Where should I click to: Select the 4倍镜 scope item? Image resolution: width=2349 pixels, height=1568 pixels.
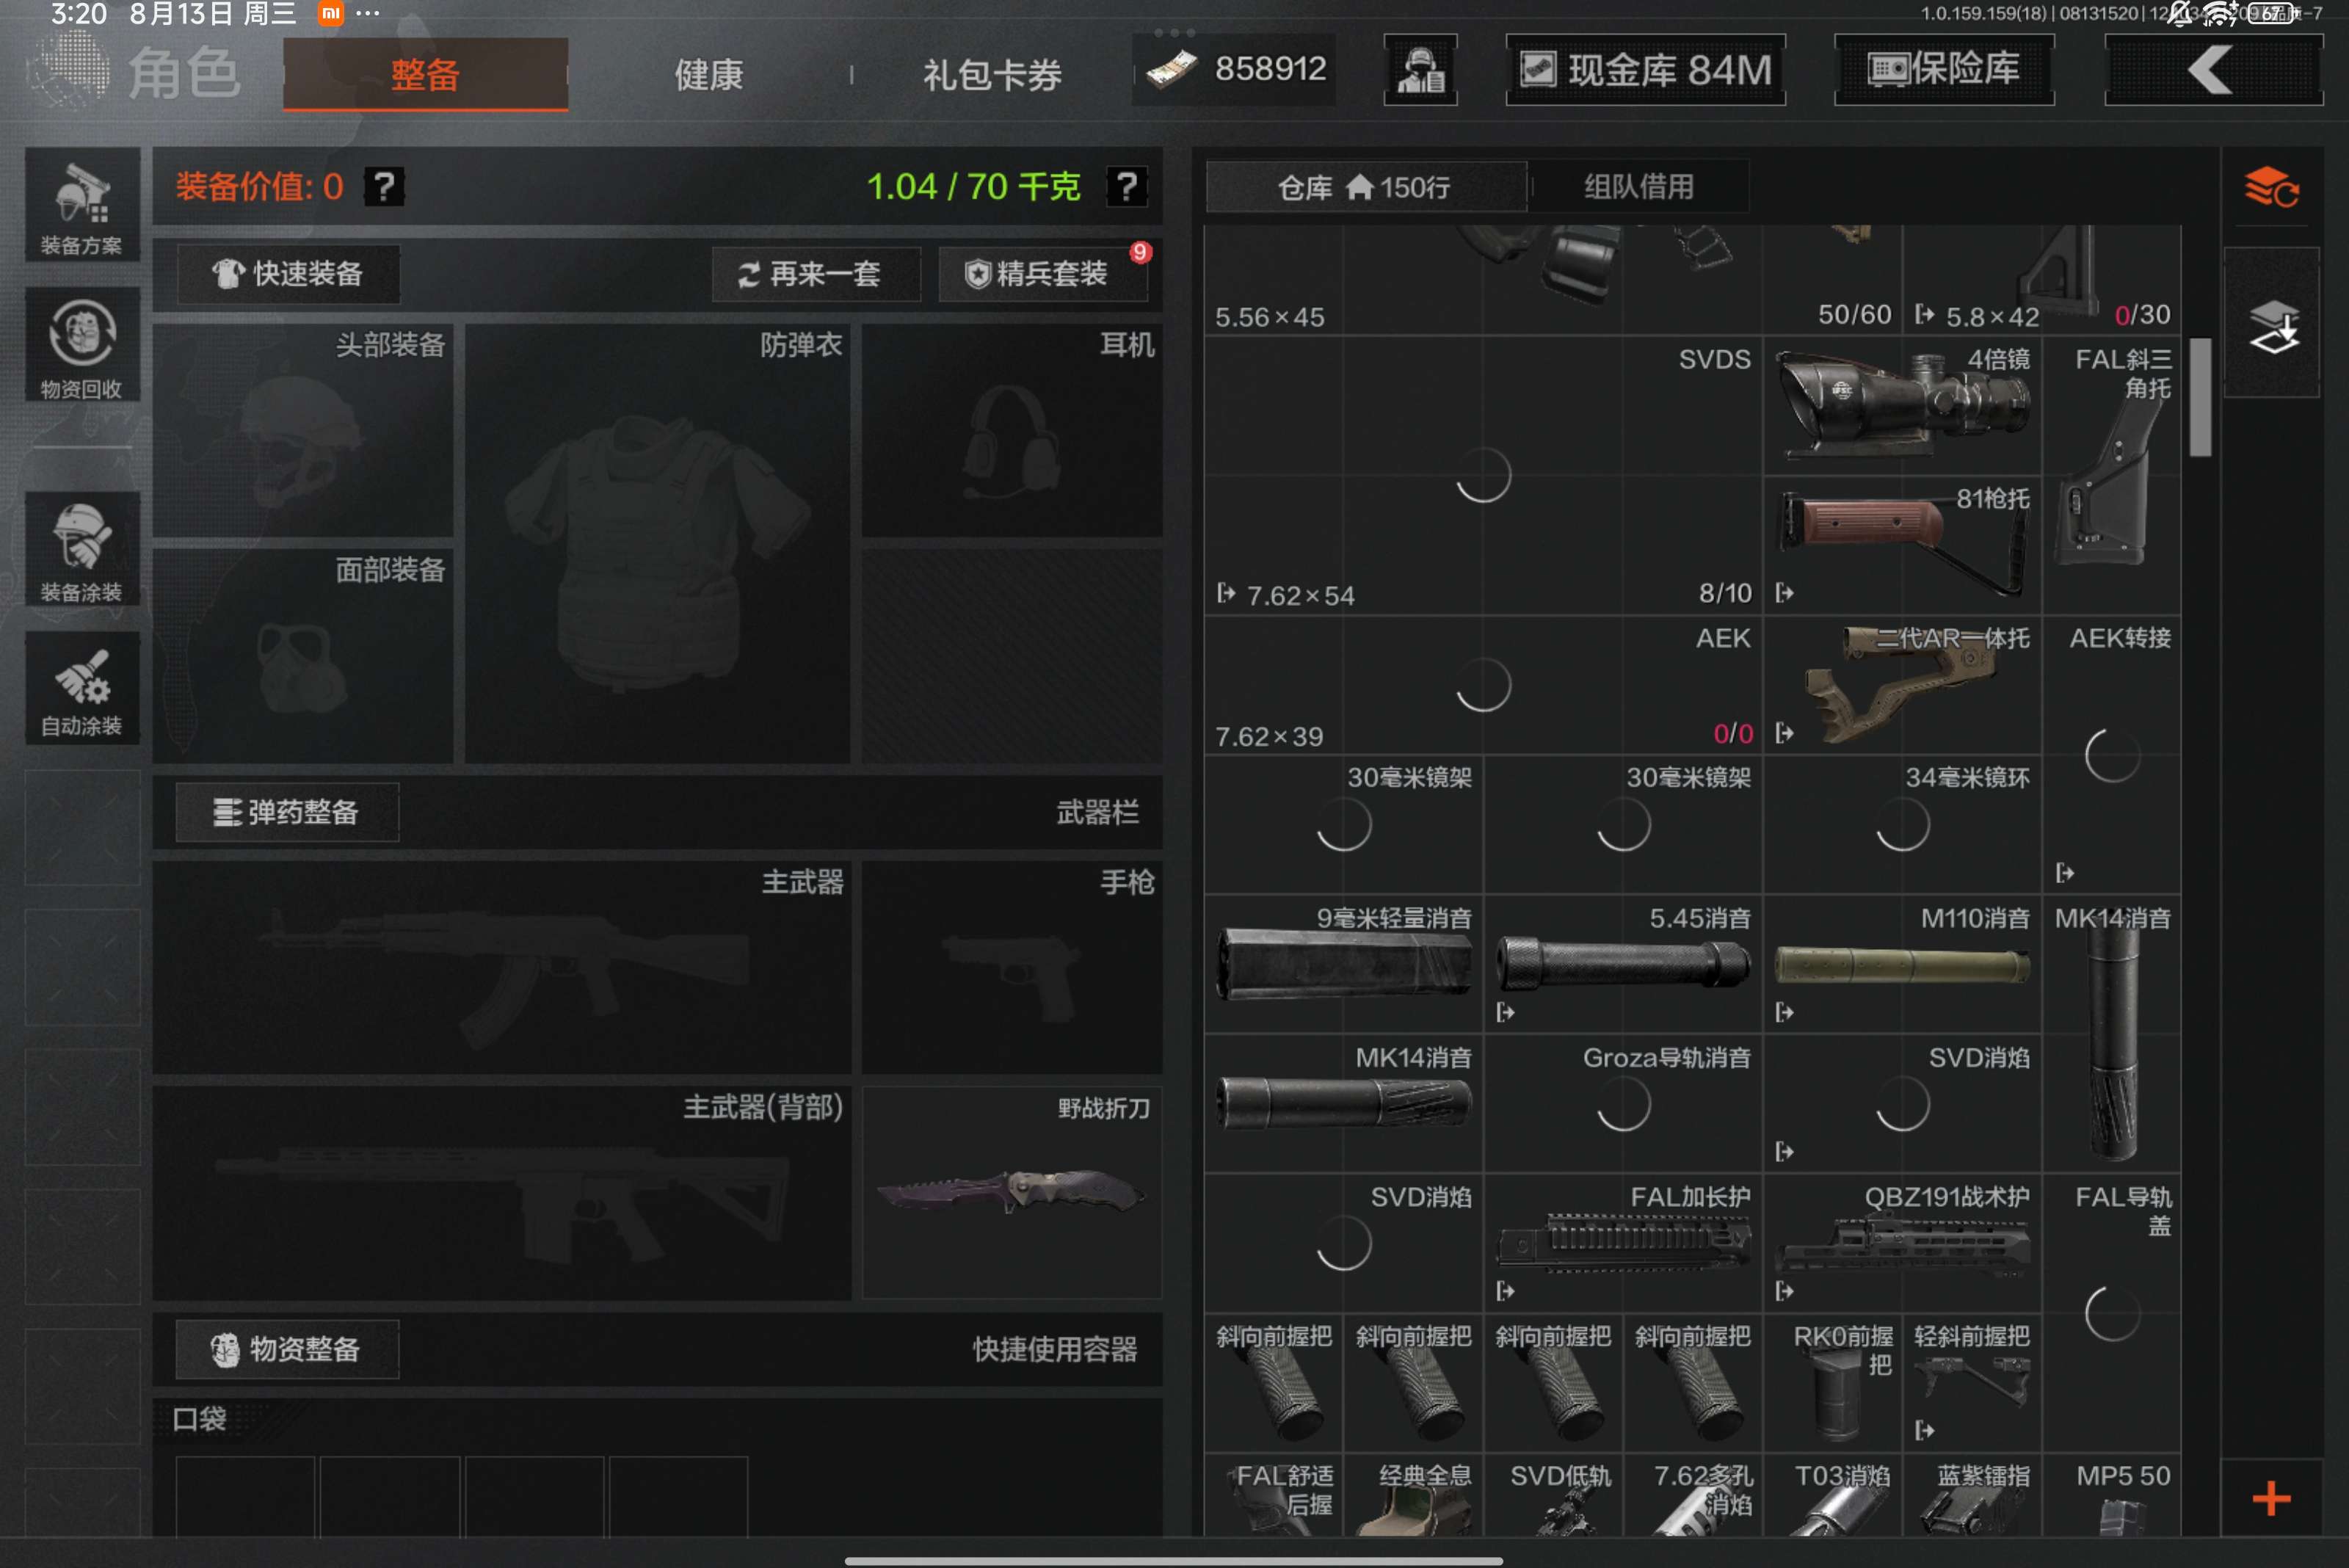1902,406
